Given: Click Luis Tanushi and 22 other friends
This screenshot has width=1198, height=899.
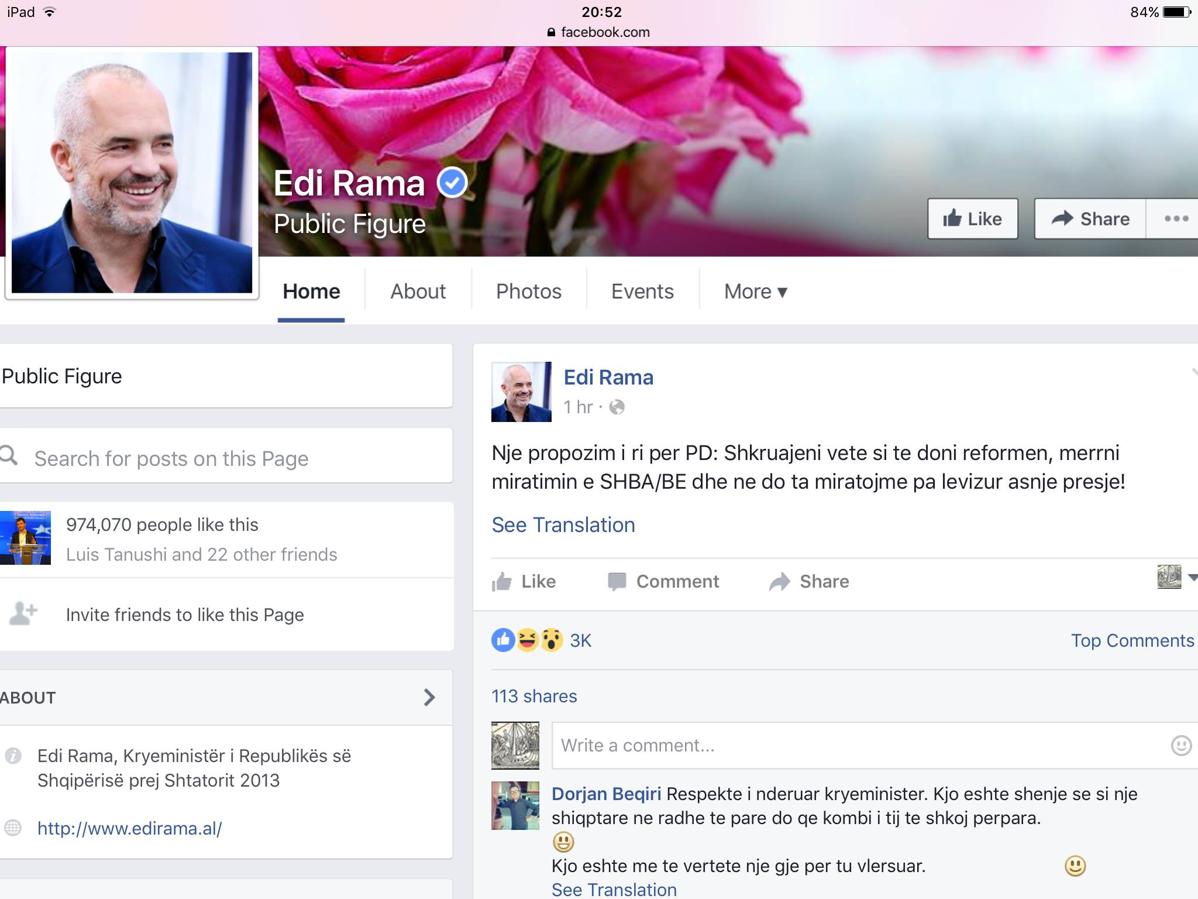Looking at the screenshot, I should pos(202,554).
